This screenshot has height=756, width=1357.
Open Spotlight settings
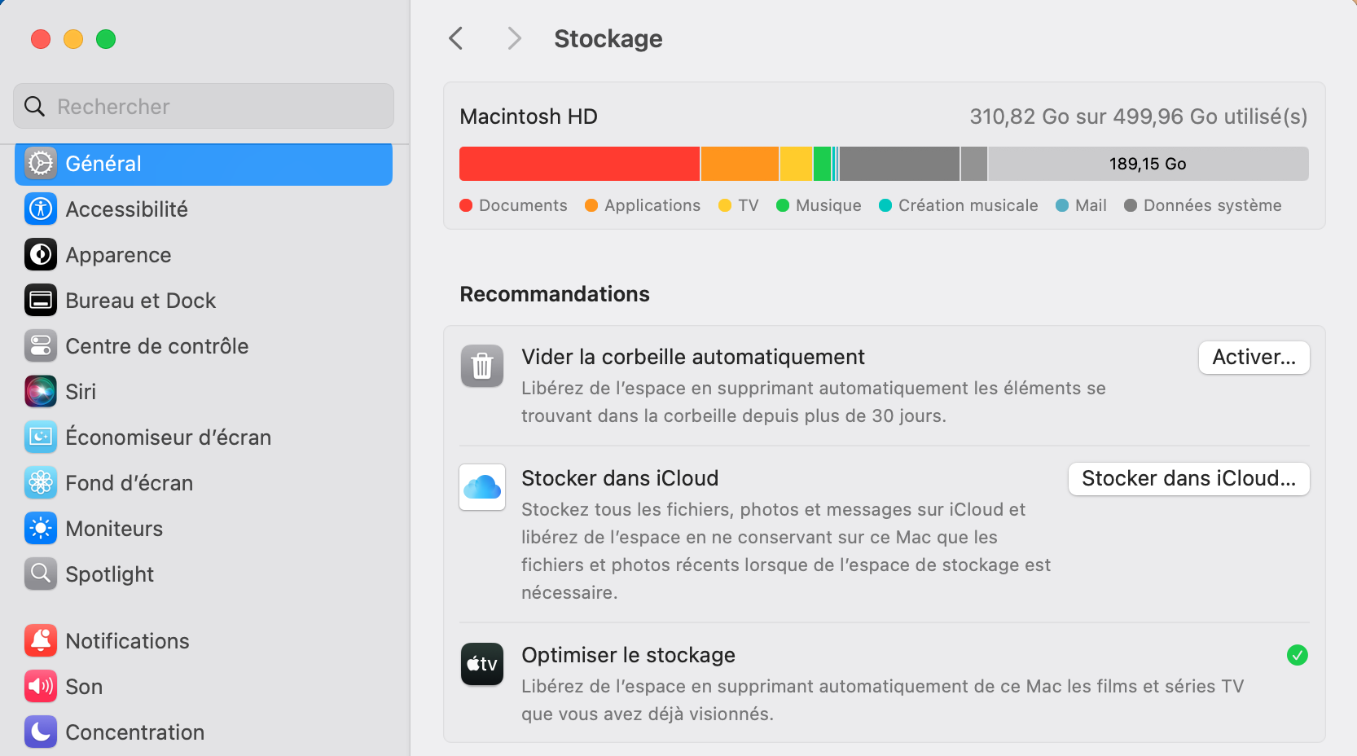109,574
